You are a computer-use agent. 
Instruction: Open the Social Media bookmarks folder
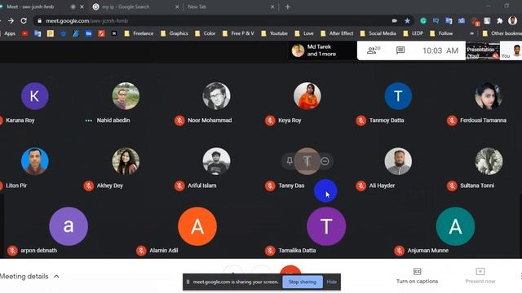point(378,33)
